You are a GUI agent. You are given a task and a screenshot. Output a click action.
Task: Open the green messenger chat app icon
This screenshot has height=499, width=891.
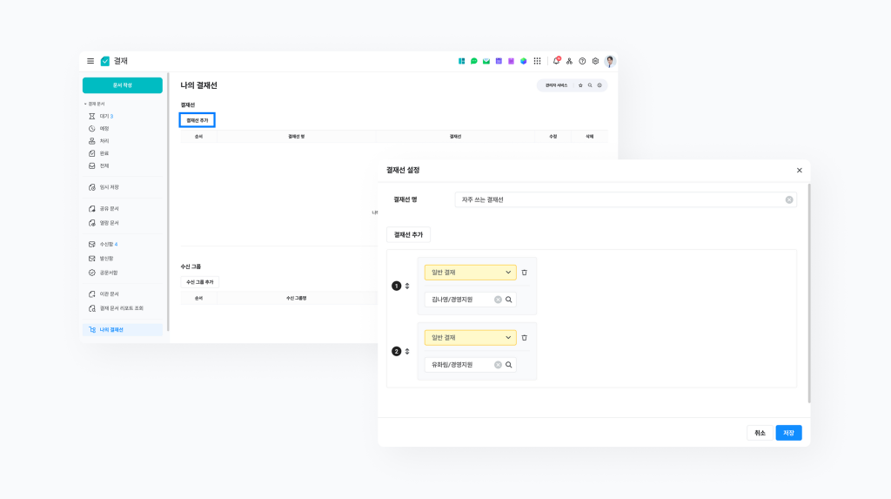(x=474, y=61)
